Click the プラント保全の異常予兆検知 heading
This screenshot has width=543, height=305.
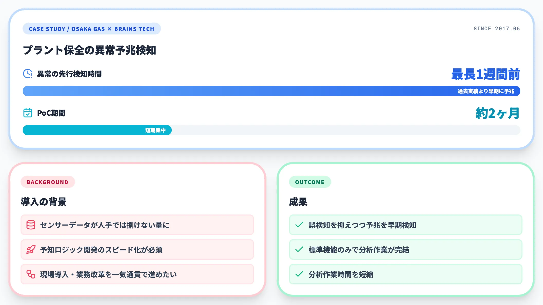[89, 50]
